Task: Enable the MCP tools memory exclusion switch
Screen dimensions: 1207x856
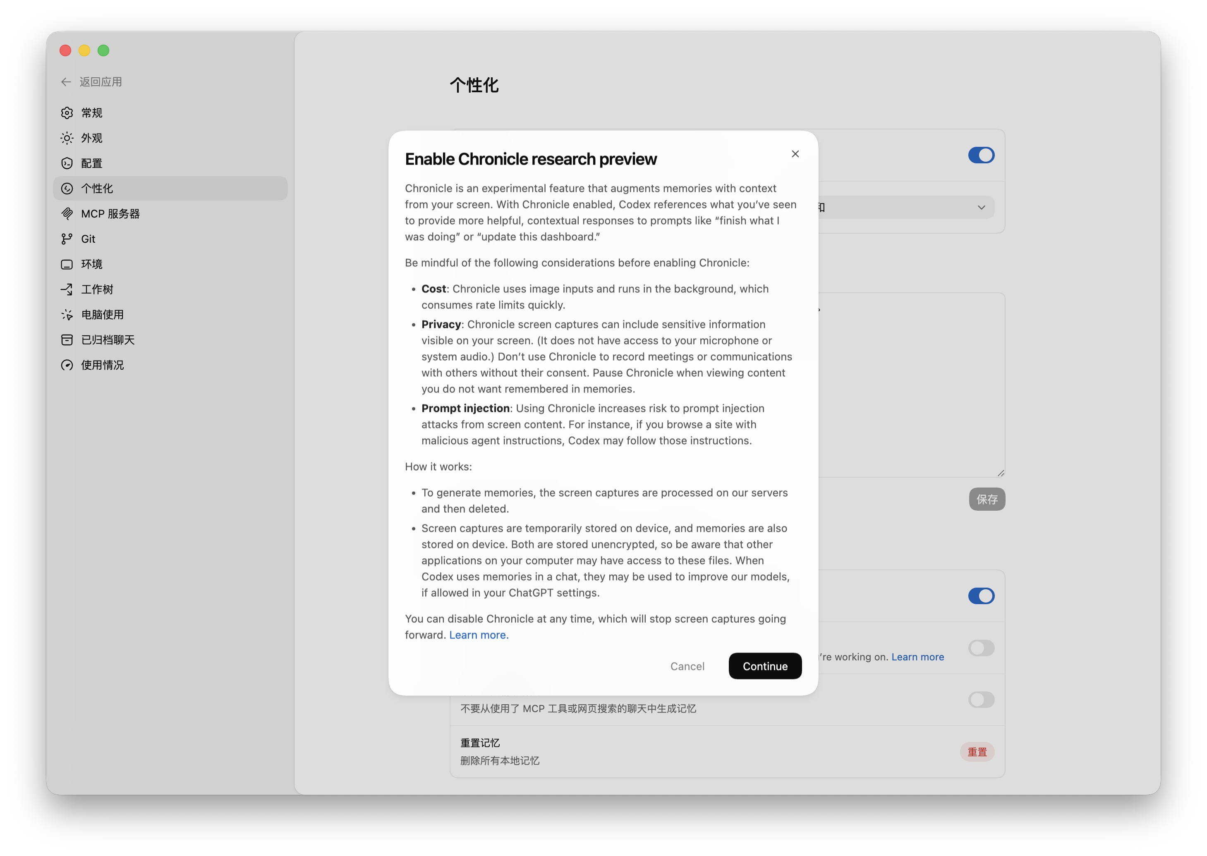Action: pos(981,699)
